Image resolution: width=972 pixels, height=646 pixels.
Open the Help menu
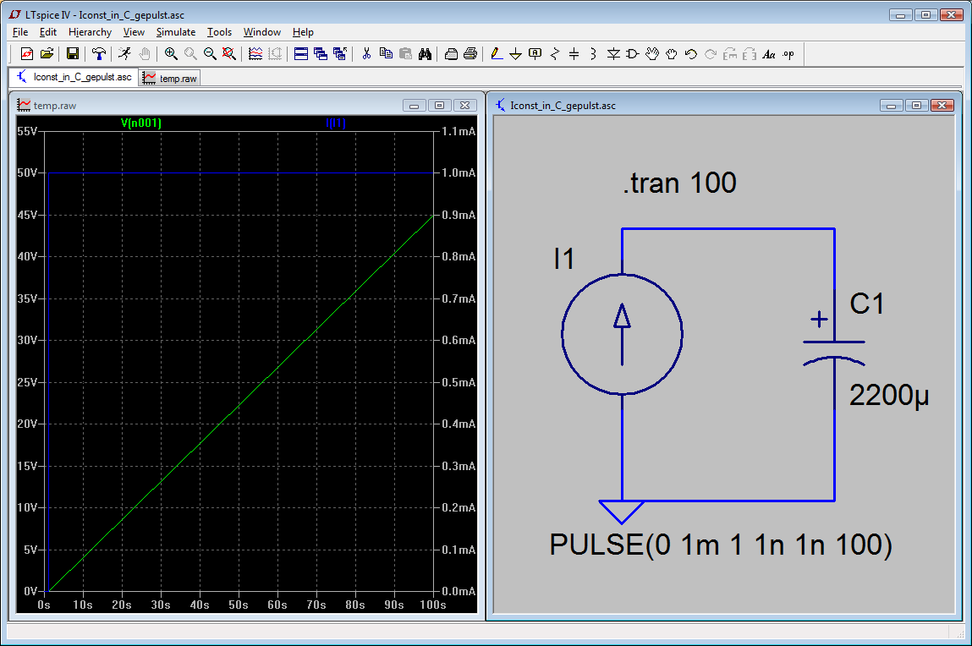pos(303,32)
